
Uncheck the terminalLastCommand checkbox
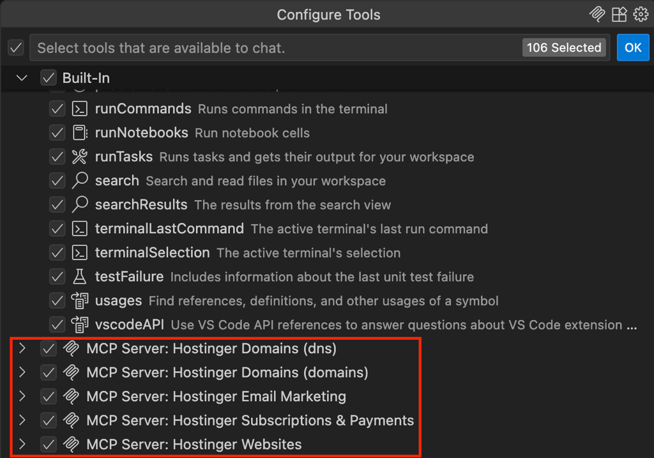(57, 229)
